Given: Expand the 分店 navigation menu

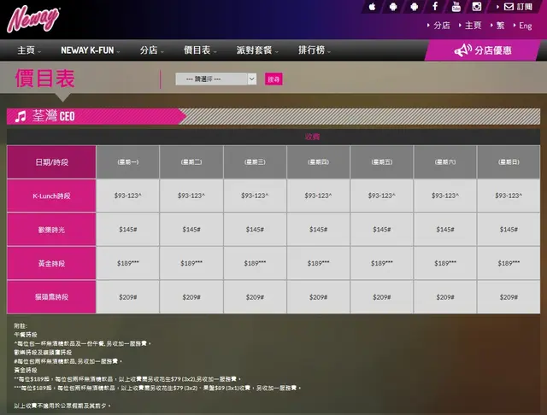Looking at the screenshot, I should [x=151, y=50].
